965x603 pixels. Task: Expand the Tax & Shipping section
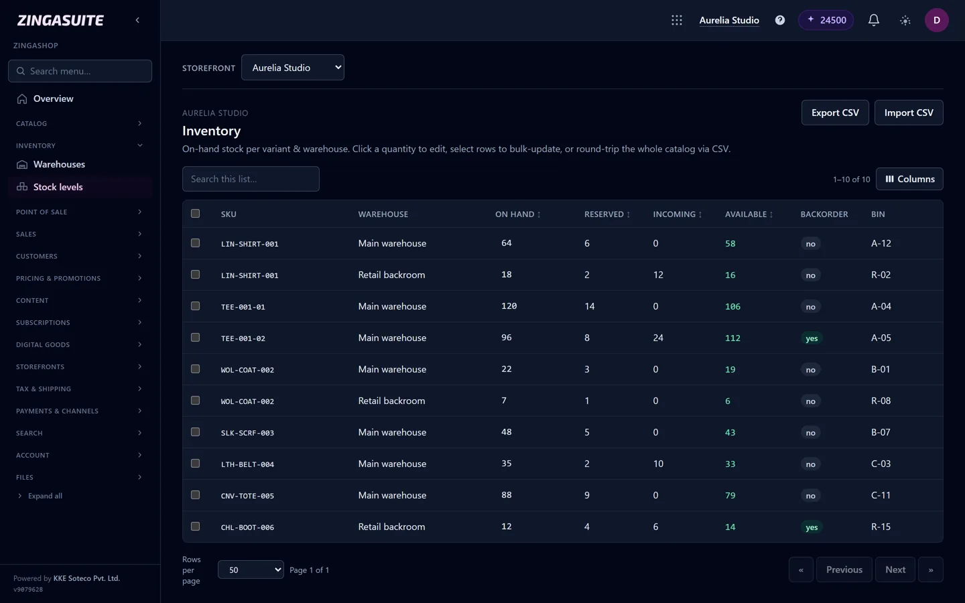click(x=80, y=389)
